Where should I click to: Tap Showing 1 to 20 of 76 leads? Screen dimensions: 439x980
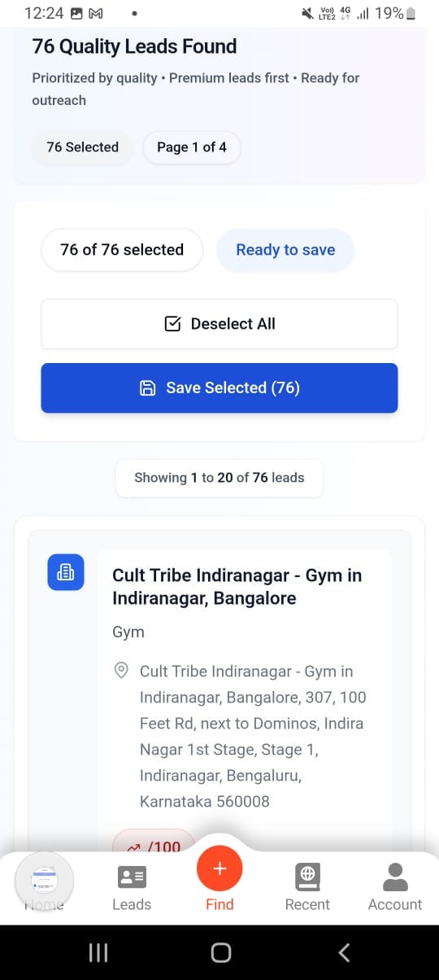click(219, 478)
